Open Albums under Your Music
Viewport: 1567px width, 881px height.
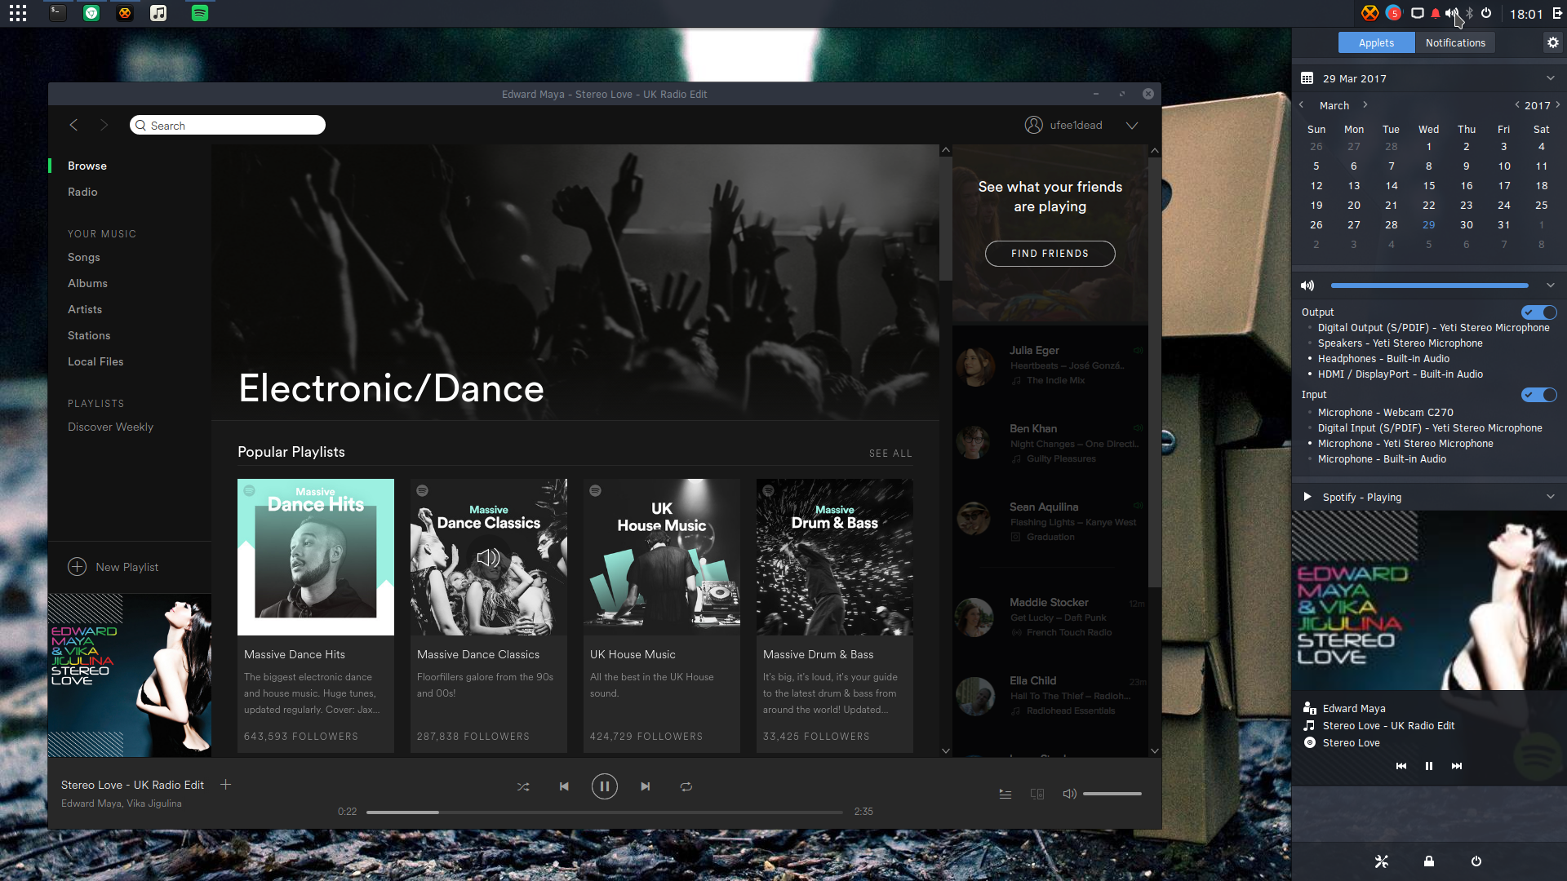pyautogui.click(x=88, y=283)
